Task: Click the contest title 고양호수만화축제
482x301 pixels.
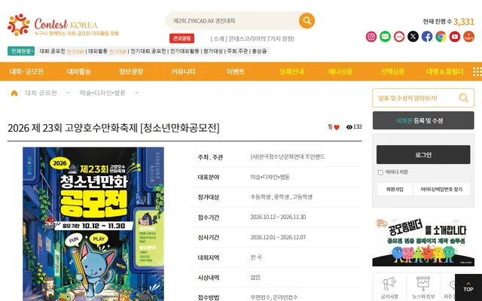Action: tap(114, 128)
